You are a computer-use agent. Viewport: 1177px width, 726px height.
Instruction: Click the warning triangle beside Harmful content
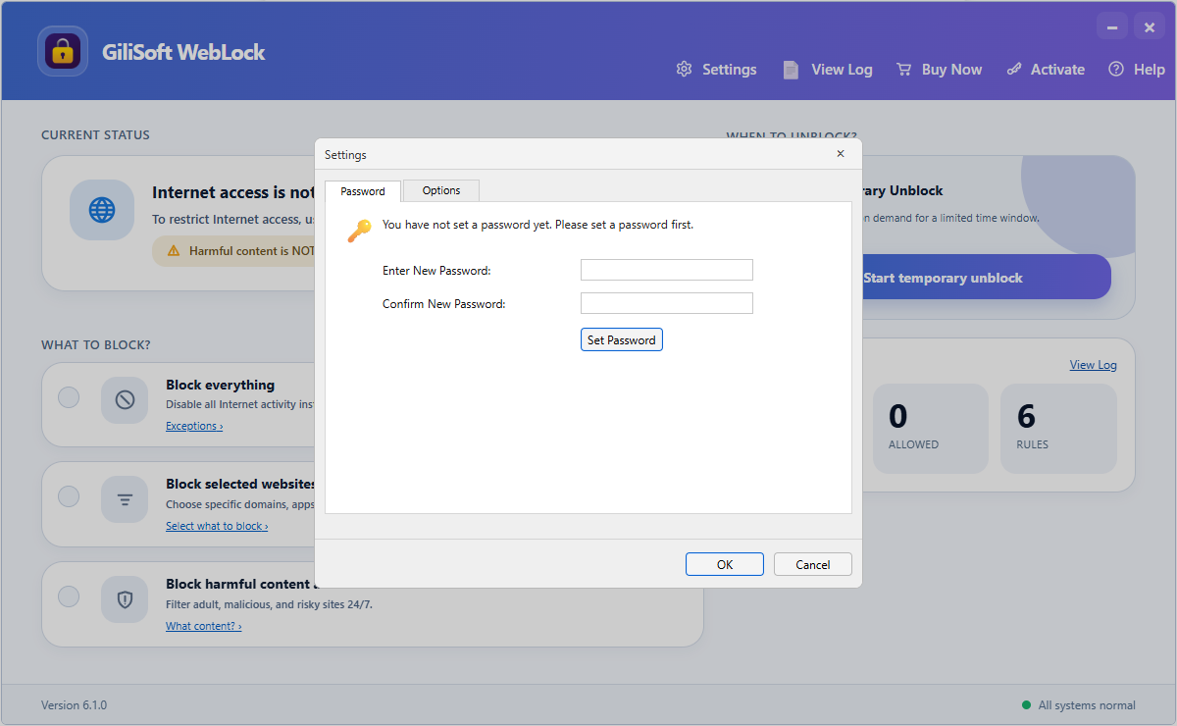tap(174, 251)
